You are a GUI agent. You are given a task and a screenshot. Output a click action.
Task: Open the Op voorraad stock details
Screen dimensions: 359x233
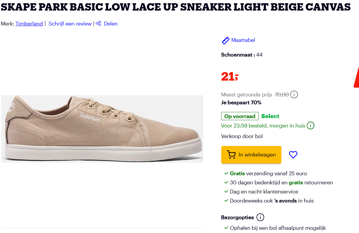(x=240, y=116)
